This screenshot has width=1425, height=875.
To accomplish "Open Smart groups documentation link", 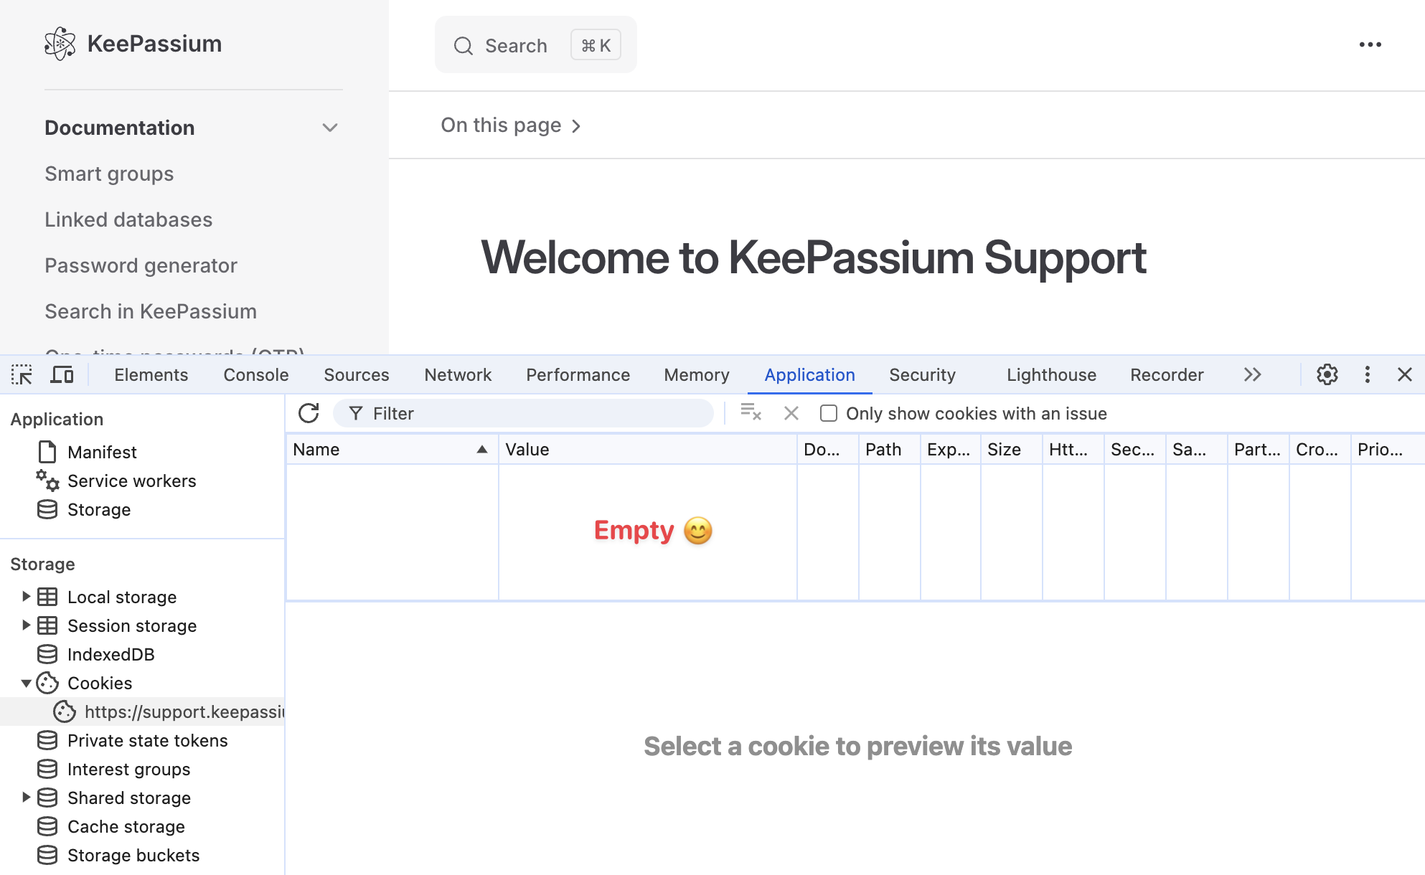I will [109, 174].
